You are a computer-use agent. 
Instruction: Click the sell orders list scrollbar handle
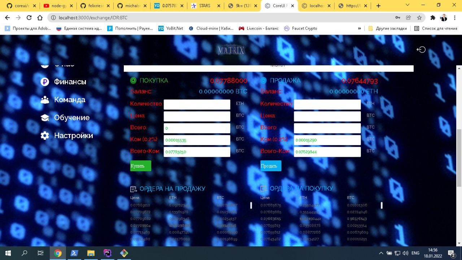(251, 205)
